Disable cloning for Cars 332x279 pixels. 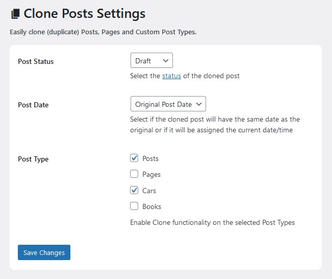point(135,191)
